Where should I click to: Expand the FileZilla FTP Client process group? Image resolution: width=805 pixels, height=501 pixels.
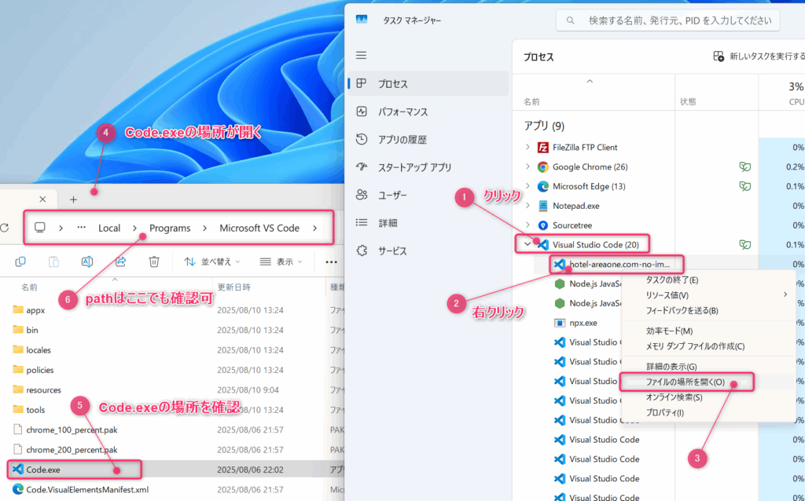pyautogui.click(x=527, y=147)
